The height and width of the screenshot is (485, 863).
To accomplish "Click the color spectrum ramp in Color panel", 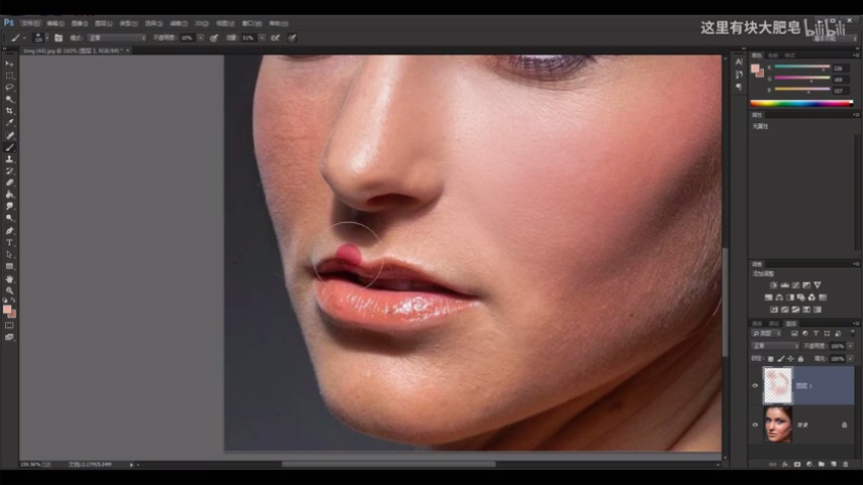I will click(x=800, y=102).
